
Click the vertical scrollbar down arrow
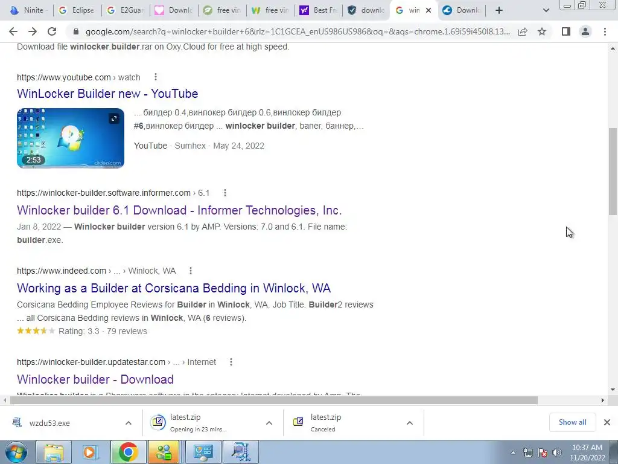click(613, 390)
